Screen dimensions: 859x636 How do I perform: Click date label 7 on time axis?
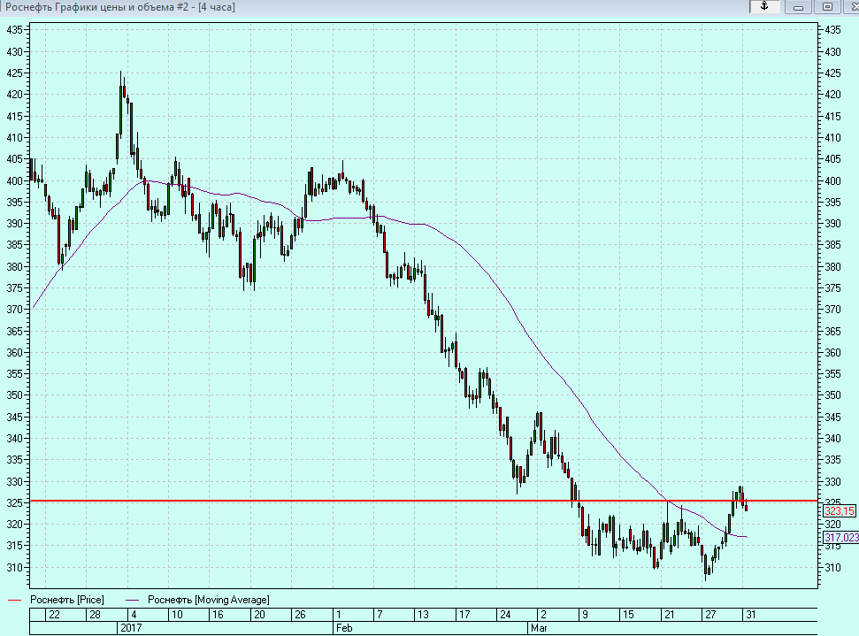point(380,615)
